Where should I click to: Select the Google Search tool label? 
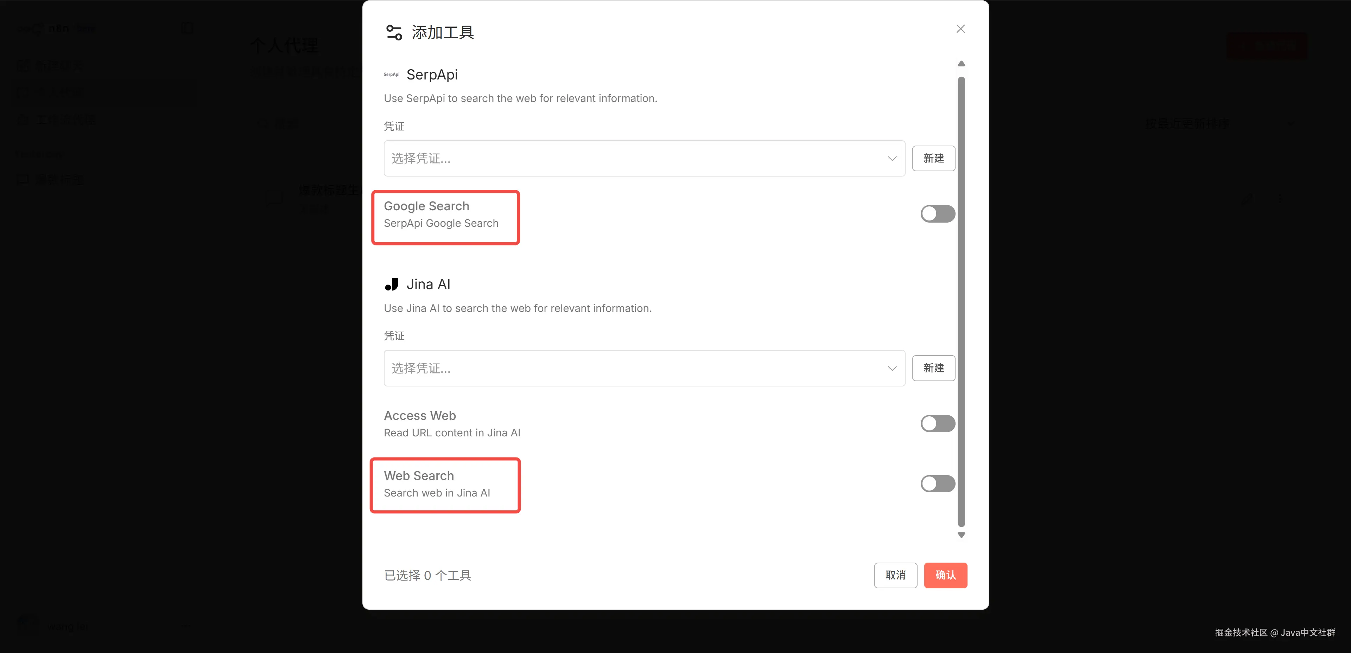[x=426, y=206]
